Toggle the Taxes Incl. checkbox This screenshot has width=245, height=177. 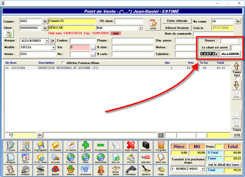[x=237, y=79]
